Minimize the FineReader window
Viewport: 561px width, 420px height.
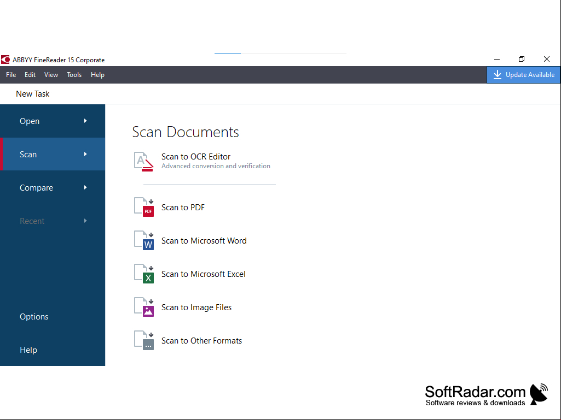point(496,59)
